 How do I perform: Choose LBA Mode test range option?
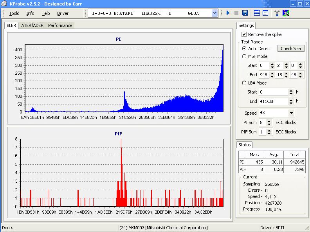(x=244, y=83)
